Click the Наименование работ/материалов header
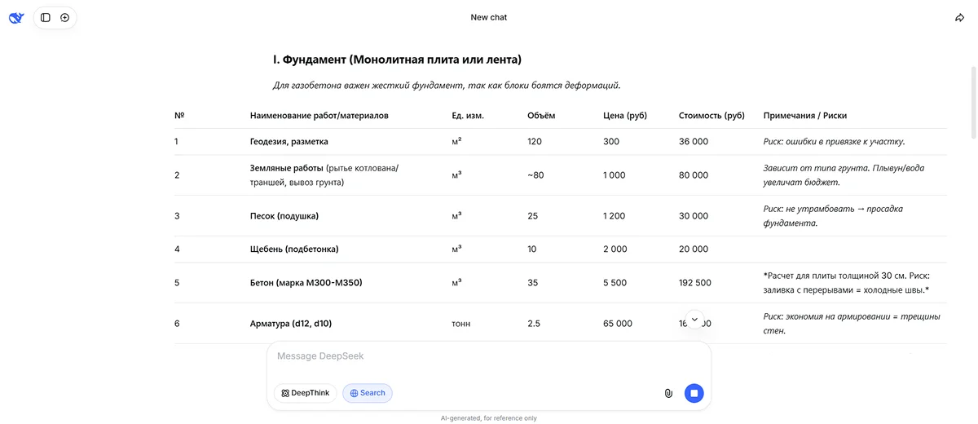 click(x=319, y=116)
